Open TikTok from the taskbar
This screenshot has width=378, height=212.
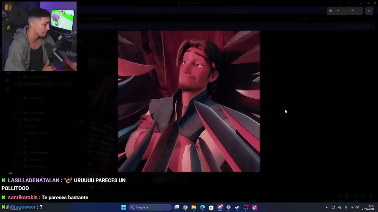pos(254,207)
